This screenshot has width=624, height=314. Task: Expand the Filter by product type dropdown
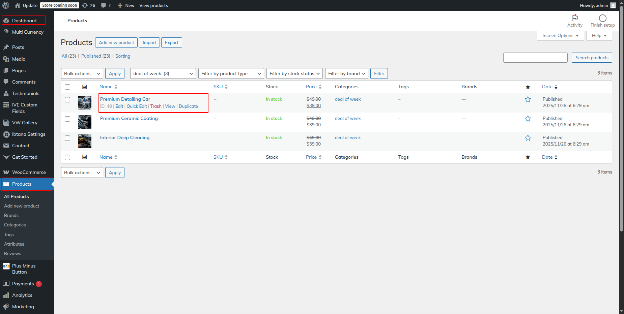pyautogui.click(x=231, y=73)
